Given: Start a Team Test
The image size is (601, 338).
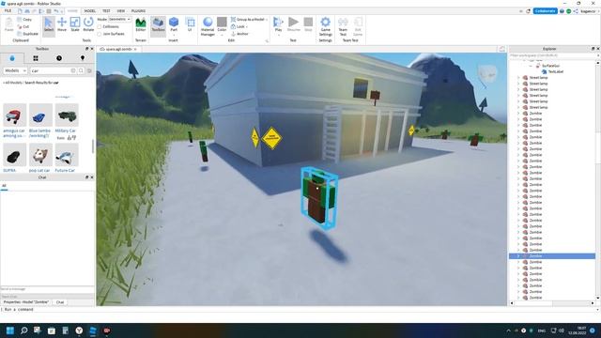Looking at the screenshot, I should click(x=343, y=26).
